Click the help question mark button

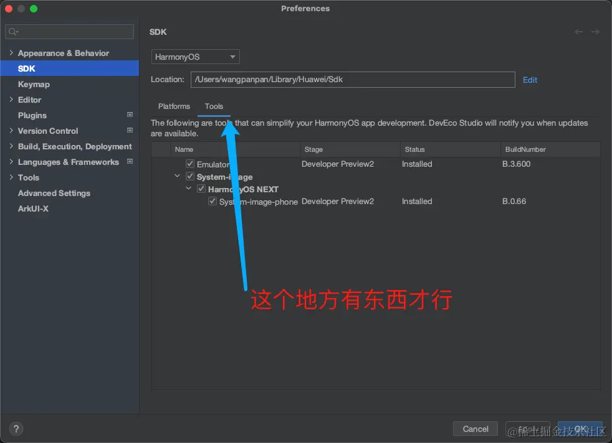(x=16, y=429)
